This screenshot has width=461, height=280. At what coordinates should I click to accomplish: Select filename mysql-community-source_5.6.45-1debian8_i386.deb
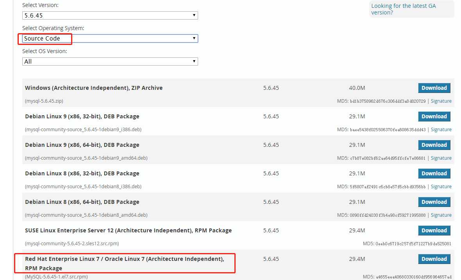pyautogui.click(x=83, y=187)
